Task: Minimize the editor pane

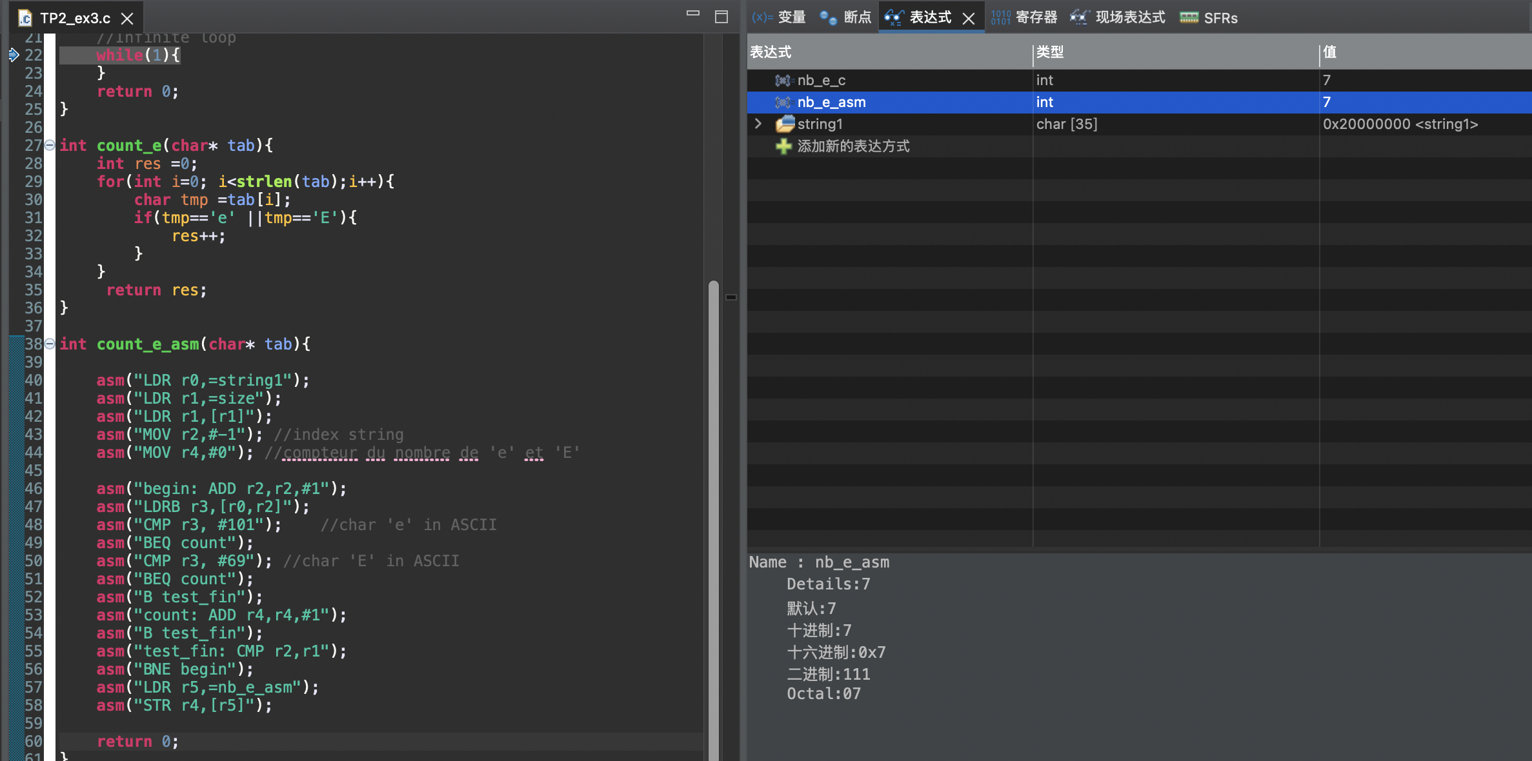Action: click(x=692, y=14)
